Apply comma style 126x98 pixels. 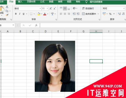tap(114, 14)
